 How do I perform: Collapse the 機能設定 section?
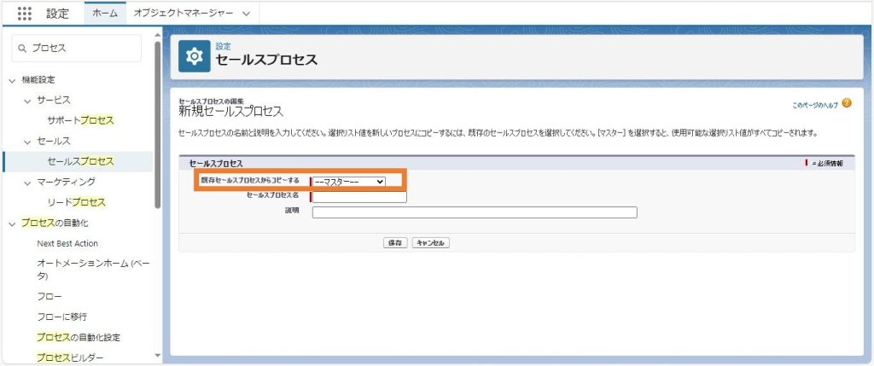12,80
